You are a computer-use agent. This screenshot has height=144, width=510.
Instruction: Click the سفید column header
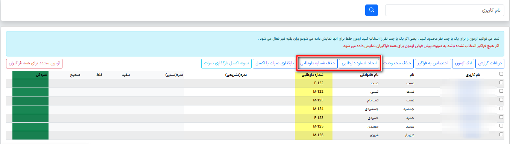126,75
